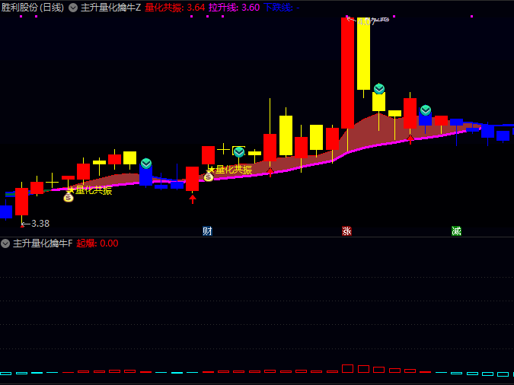
Task: Click the red 涨 event marker
Action: (x=346, y=231)
